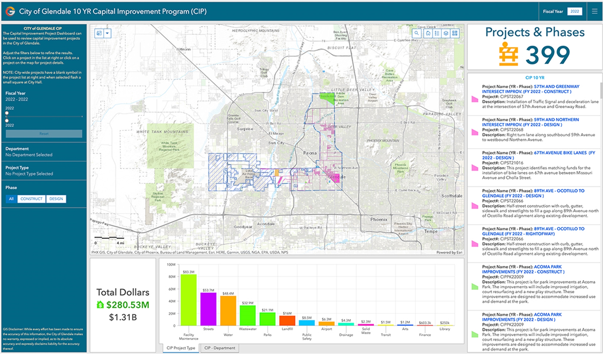Viewport: 603px width, 354px height.
Task: Expand the selection tool dropdown arrow
Action: (107, 33)
